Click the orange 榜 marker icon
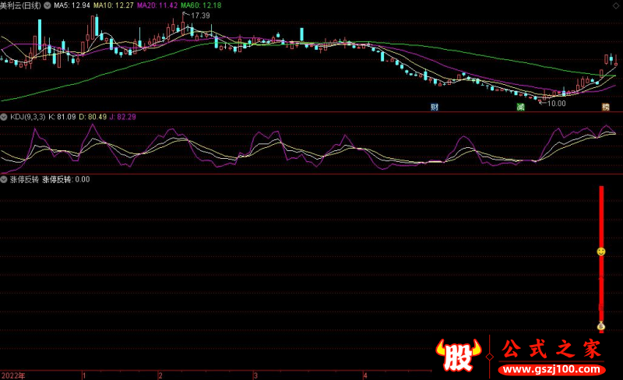Viewport: 623px width, 380px height. click(605, 107)
